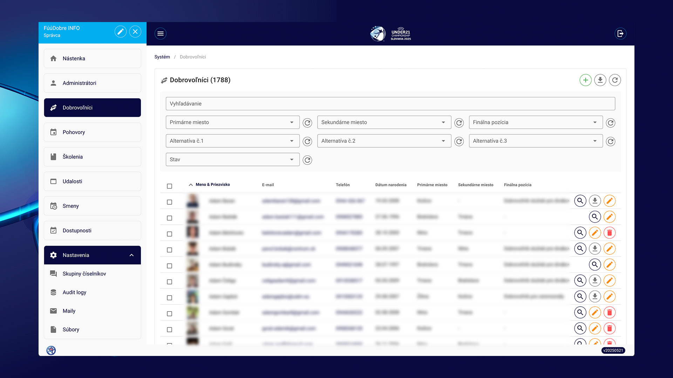This screenshot has width=673, height=378.
Task: Check the first volunteer row checkbox
Action: (170, 202)
